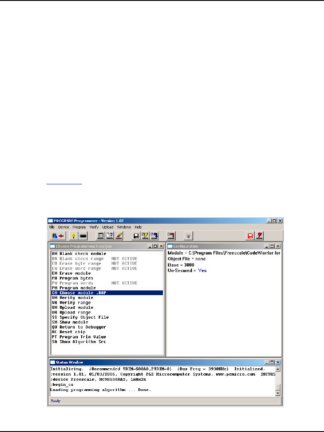Click Status Window scrollbar up arrow
324x432 pixels.
pos(278,369)
